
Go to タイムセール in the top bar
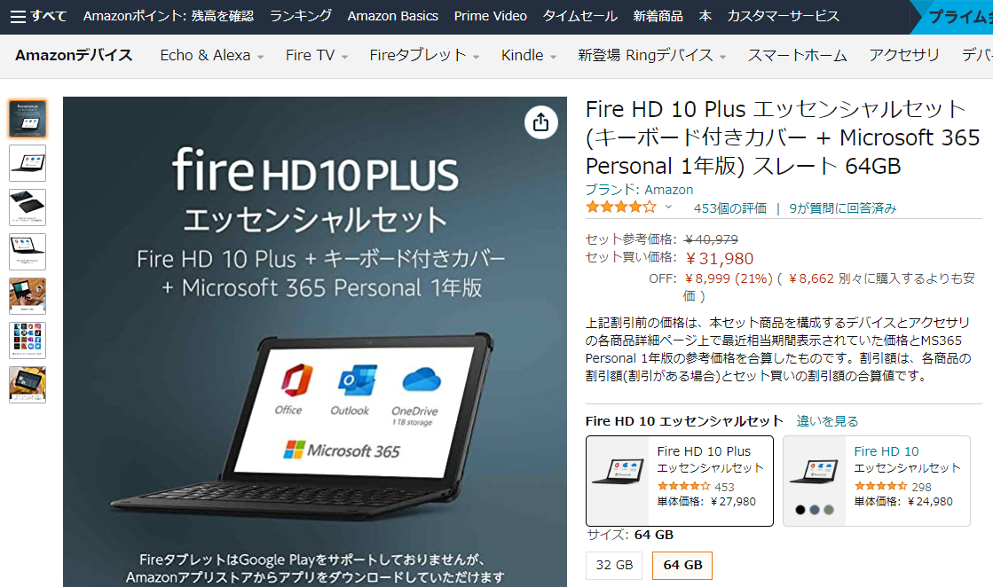(580, 16)
